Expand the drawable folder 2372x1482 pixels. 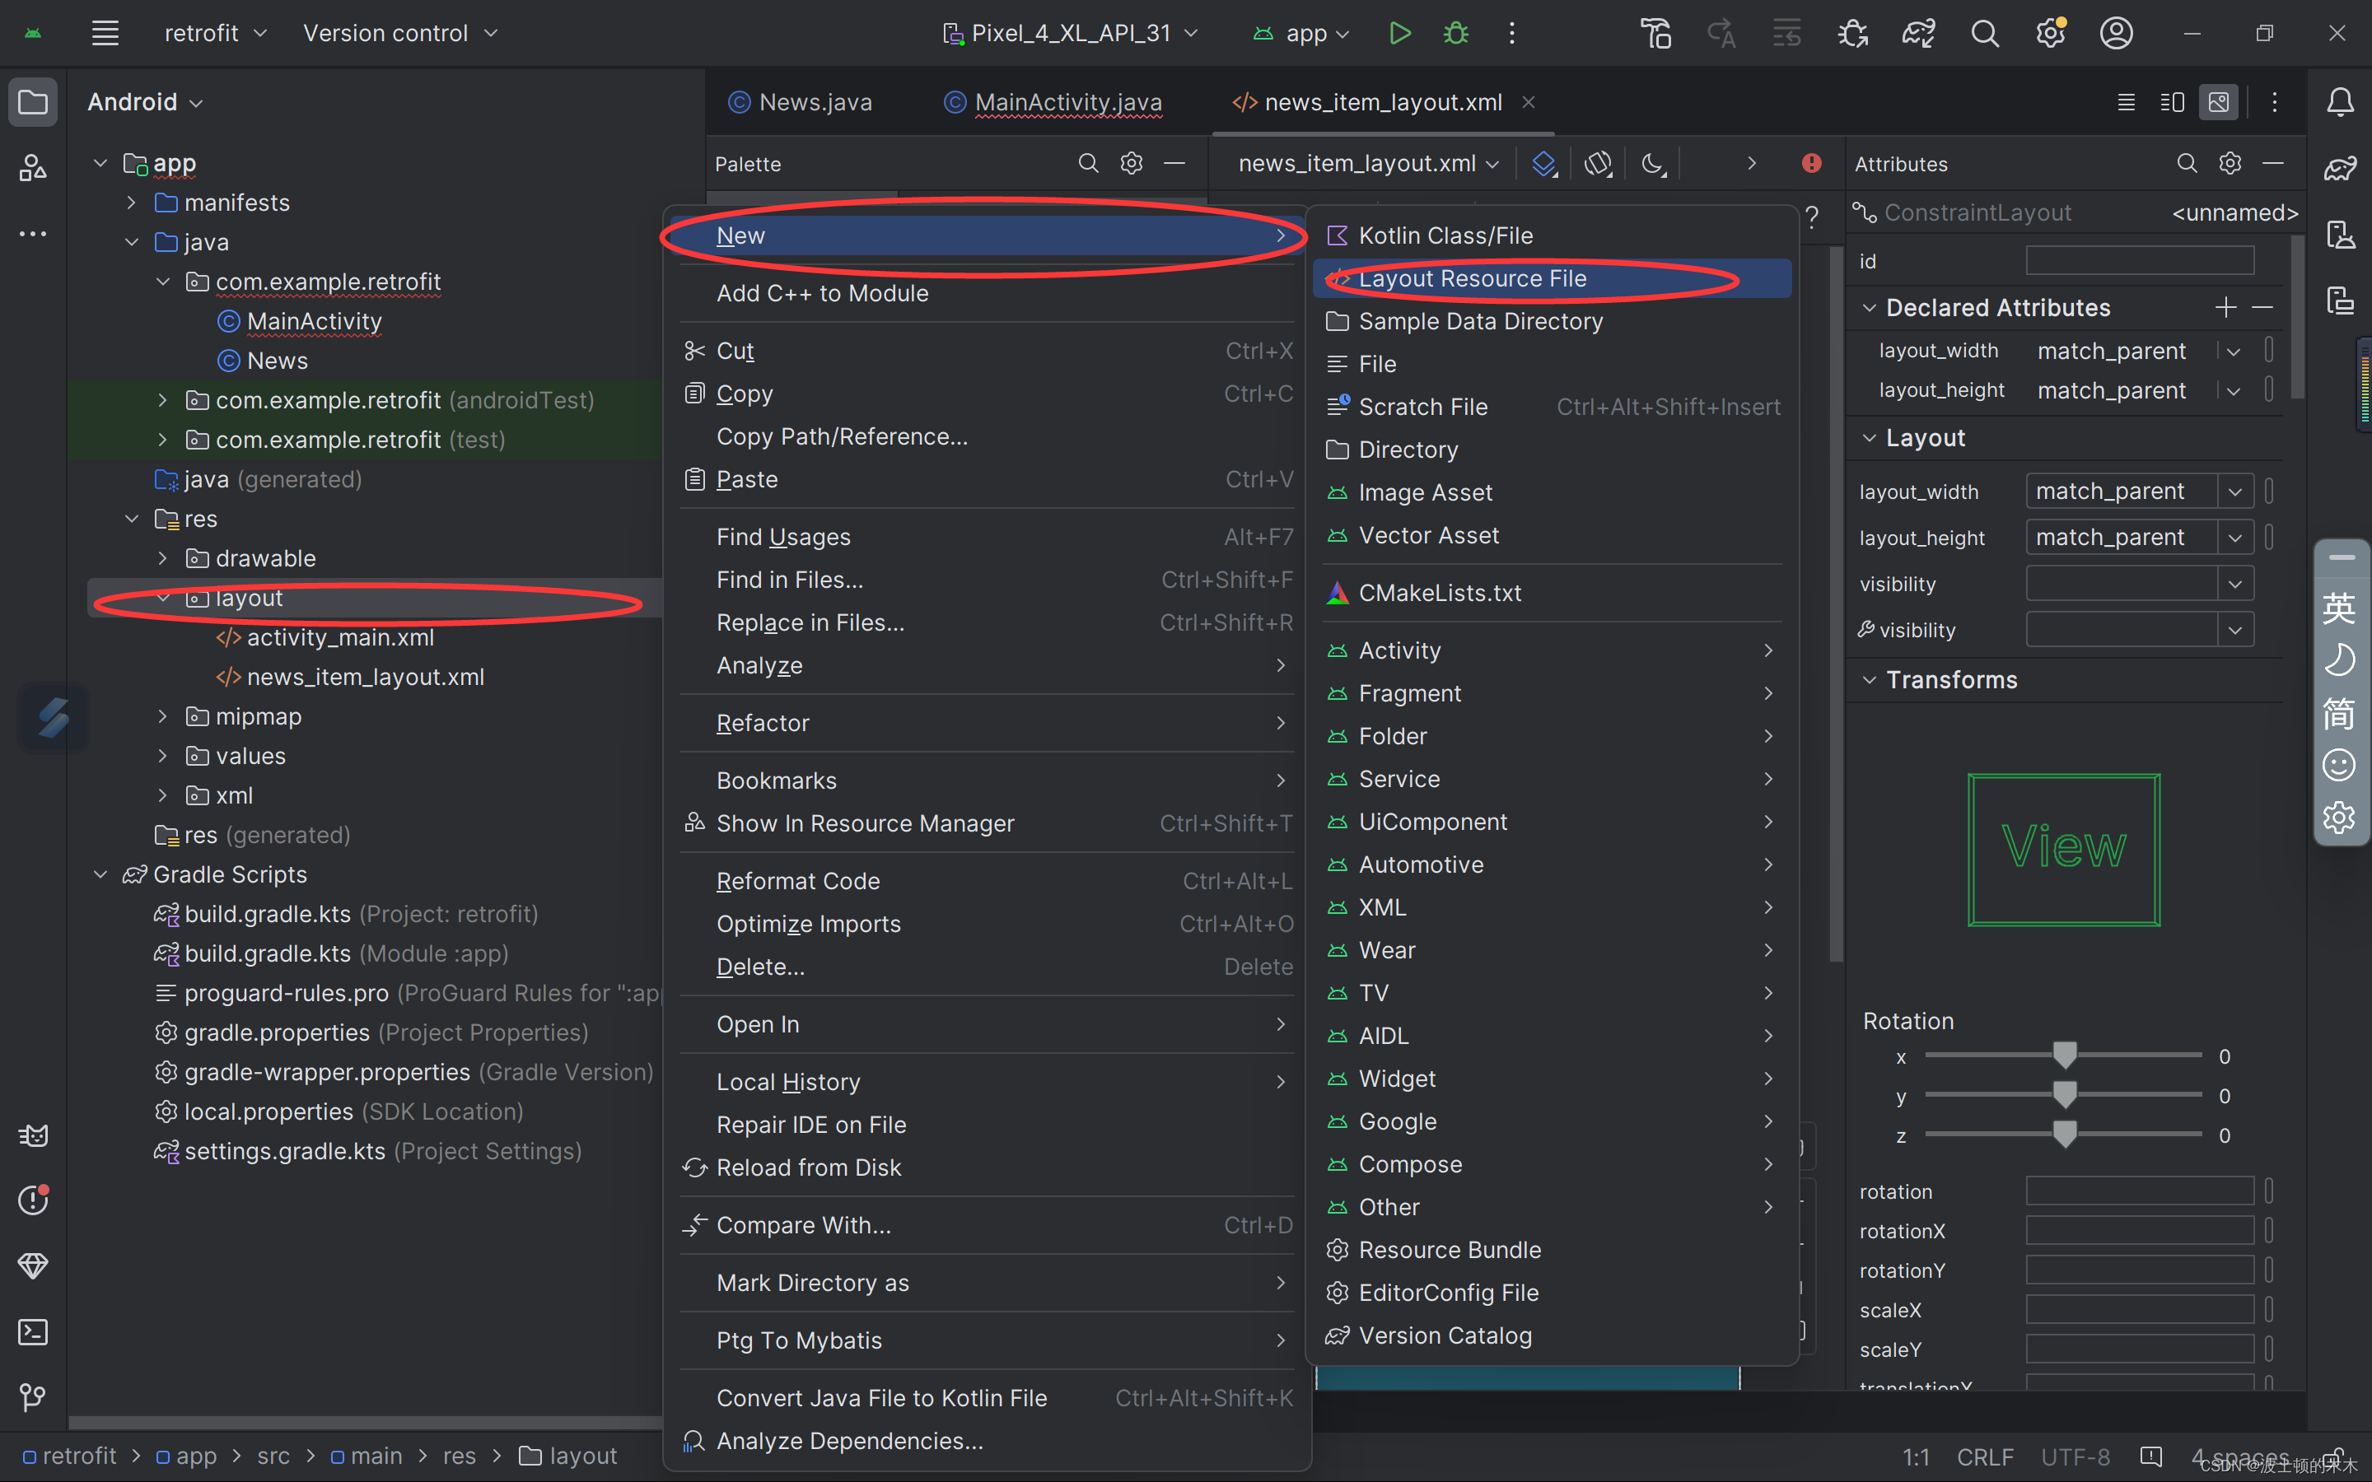163,559
